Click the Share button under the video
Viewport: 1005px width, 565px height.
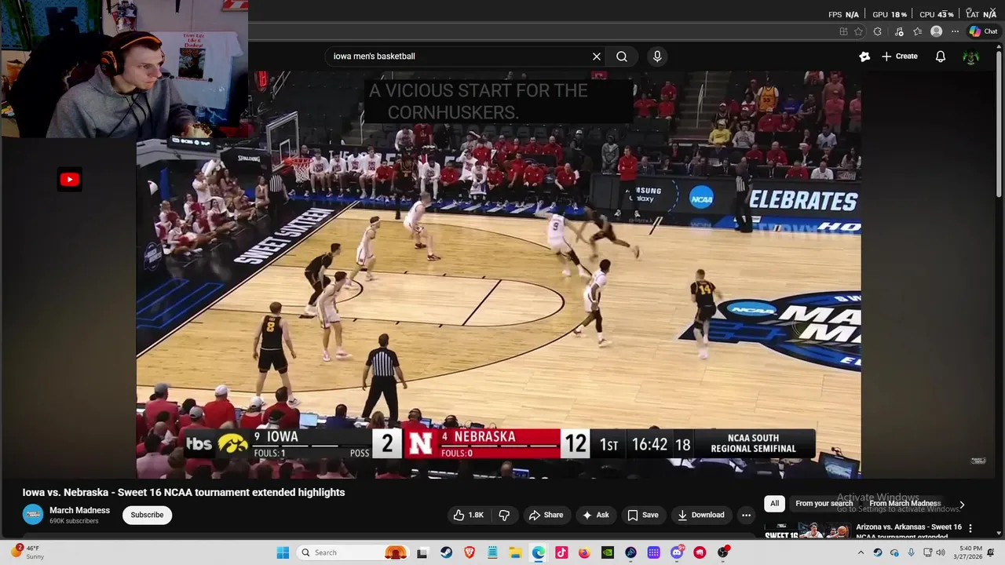click(x=546, y=515)
